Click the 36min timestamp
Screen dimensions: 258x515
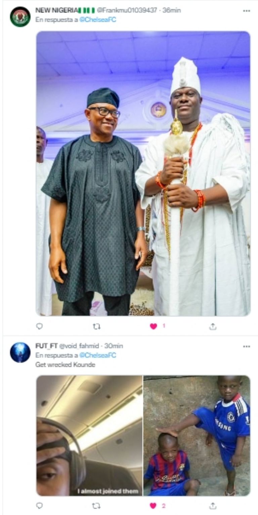[x=172, y=10]
